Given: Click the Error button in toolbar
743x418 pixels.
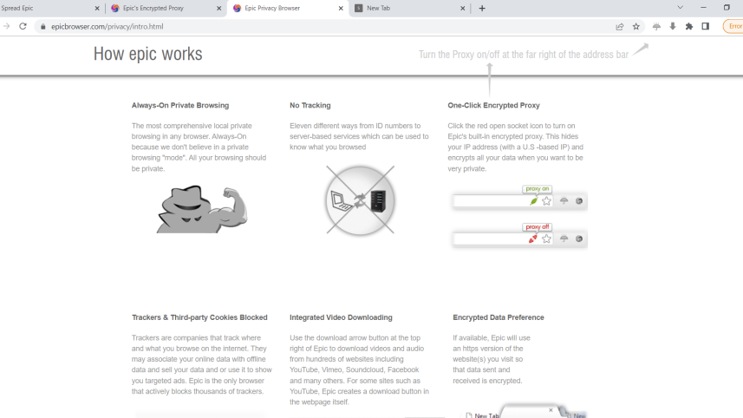Looking at the screenshot, I should (733, 27).
